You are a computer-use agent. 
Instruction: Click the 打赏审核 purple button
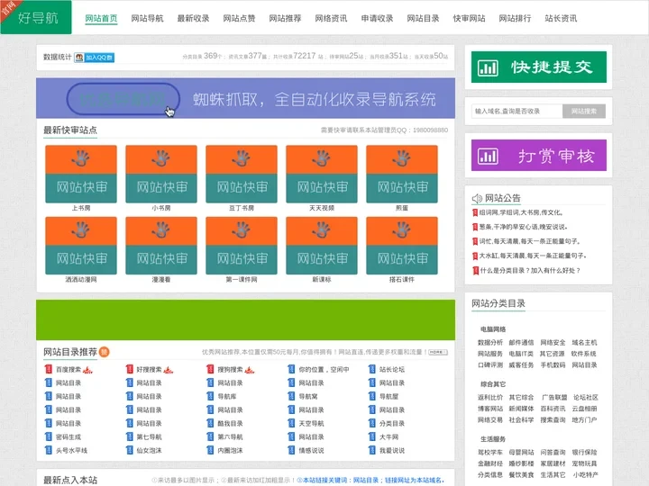[x=538, y=155]
